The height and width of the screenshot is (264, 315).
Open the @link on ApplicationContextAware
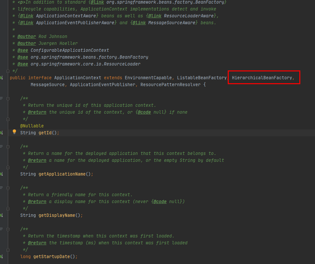click(x=26, y=16)
